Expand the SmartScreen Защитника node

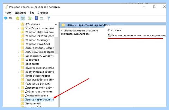click(18, 28)
